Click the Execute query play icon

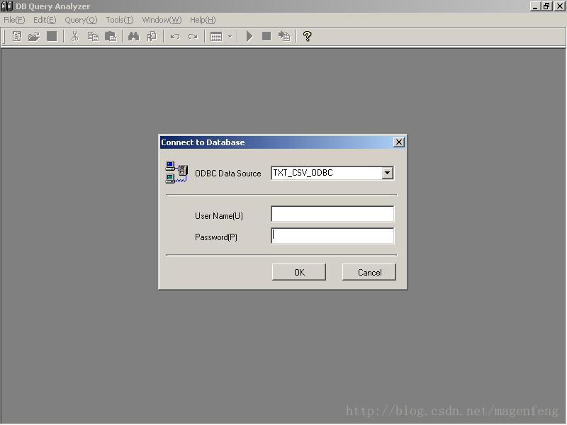click(x=249, y=37)
